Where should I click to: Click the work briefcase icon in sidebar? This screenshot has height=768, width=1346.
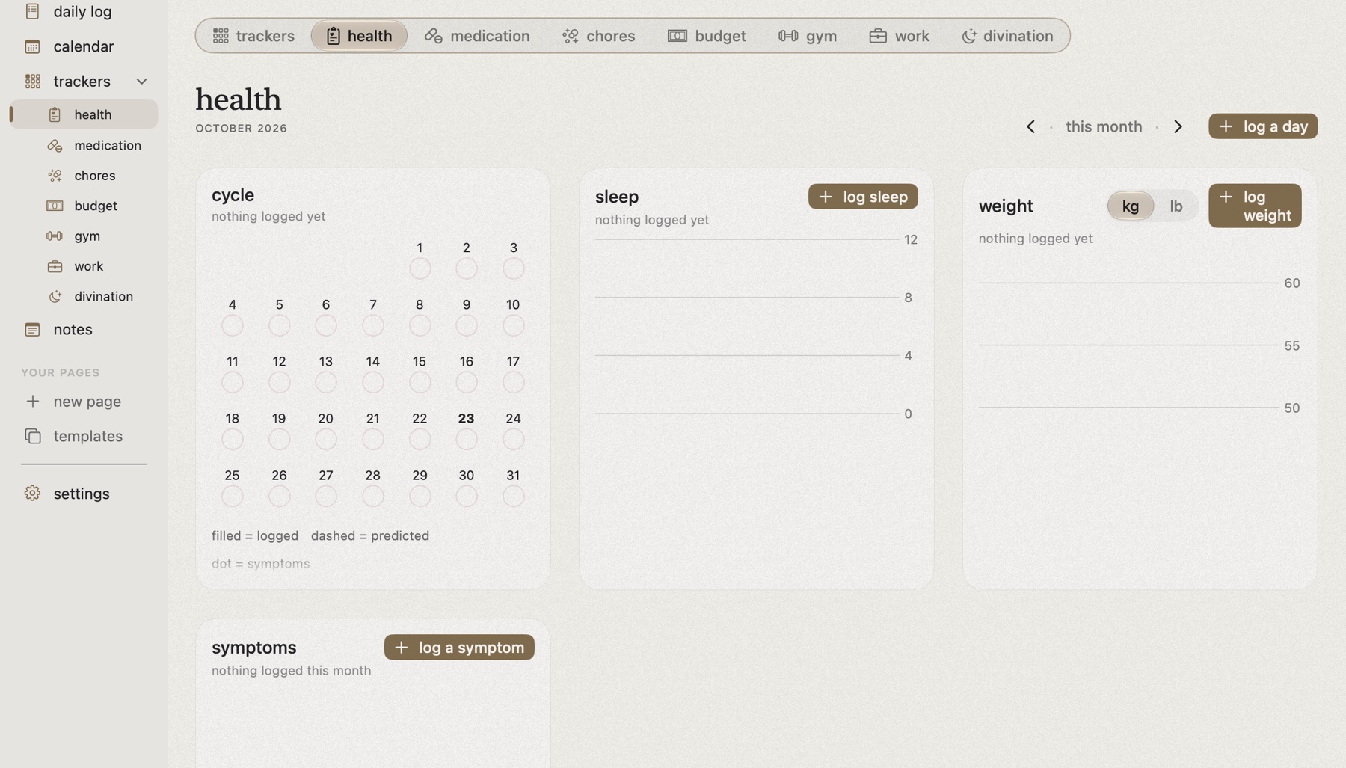click(55, 266)
